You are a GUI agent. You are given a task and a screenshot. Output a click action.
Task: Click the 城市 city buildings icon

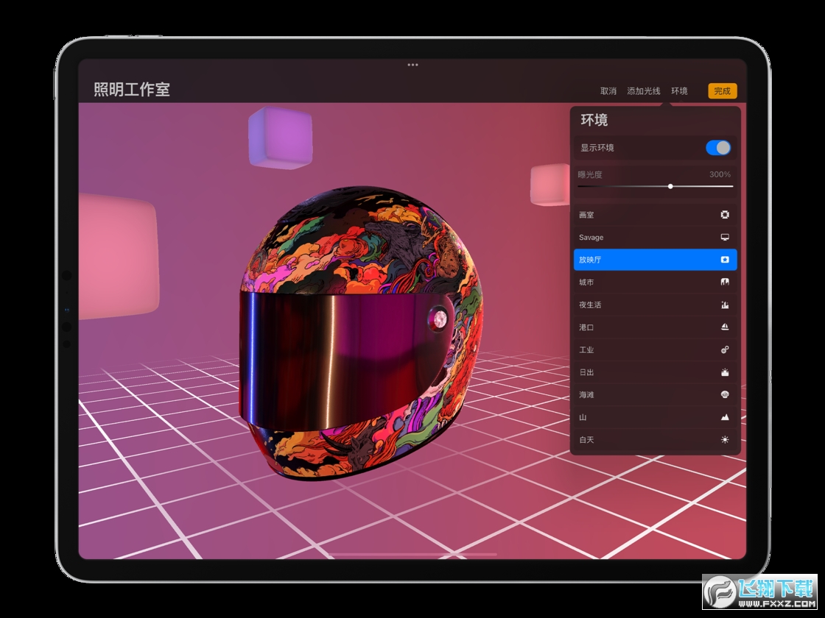(725, 283)
